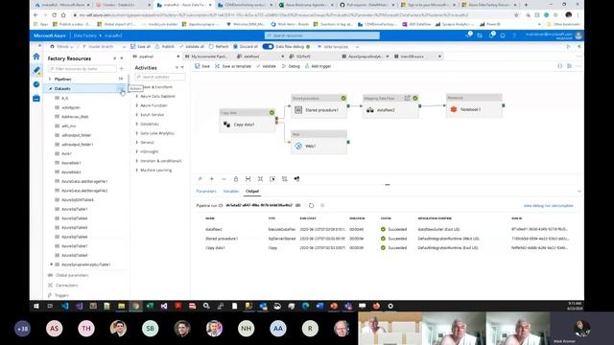Click the pipeline code braces icon
Screen dimensions: 614x345
point(560,66)
